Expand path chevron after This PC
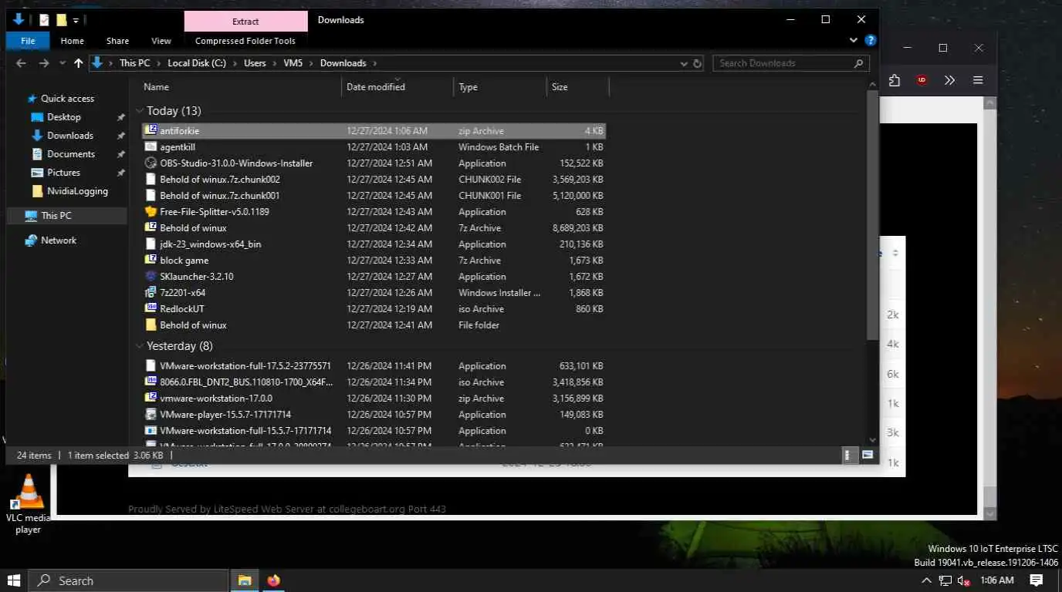The height and width of the screenshot is (592, 1062). coord(159,63)
